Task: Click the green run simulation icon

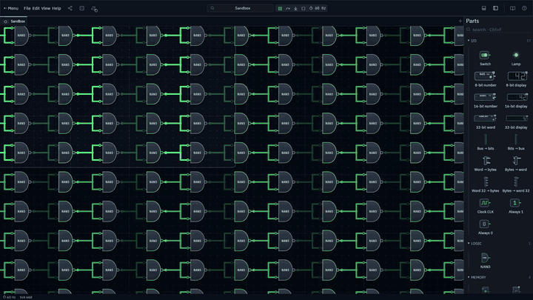Action: (280, 8)
